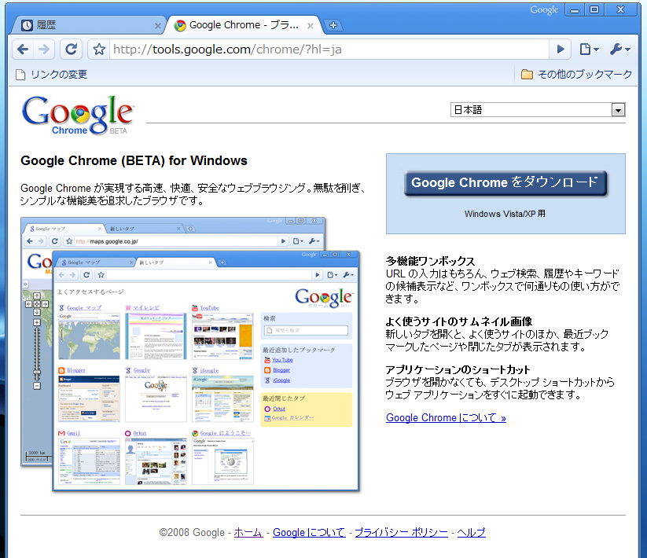
Task: Click the Google Chrome BETA logo
Action: [x=78, y=116]
